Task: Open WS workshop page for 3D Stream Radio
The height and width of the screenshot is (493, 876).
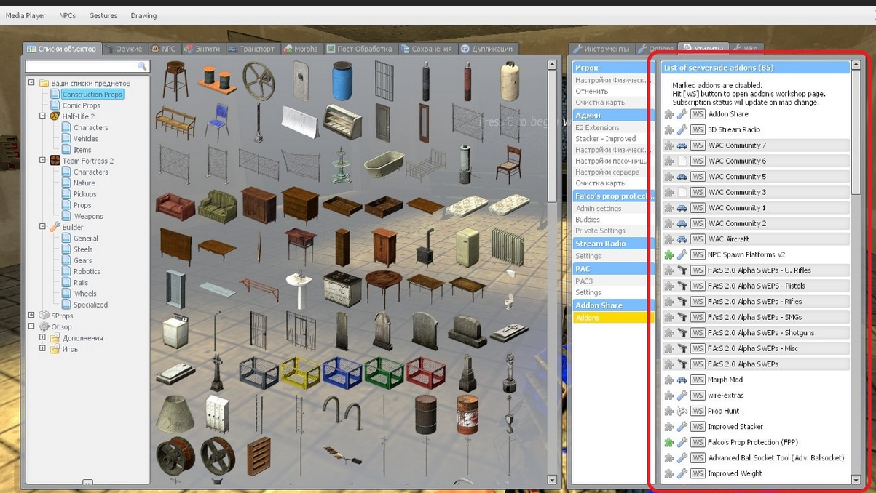Action: coord(698,129)
